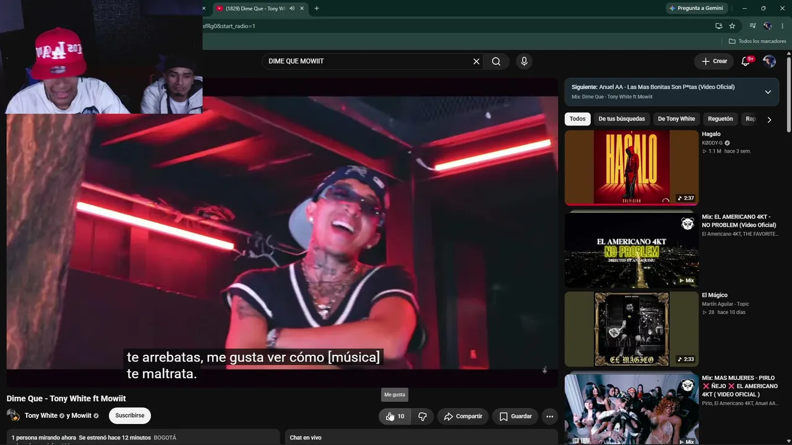Open Chrome three-dot menu
This screenshot has width=792, height=445.
[782, 26]
